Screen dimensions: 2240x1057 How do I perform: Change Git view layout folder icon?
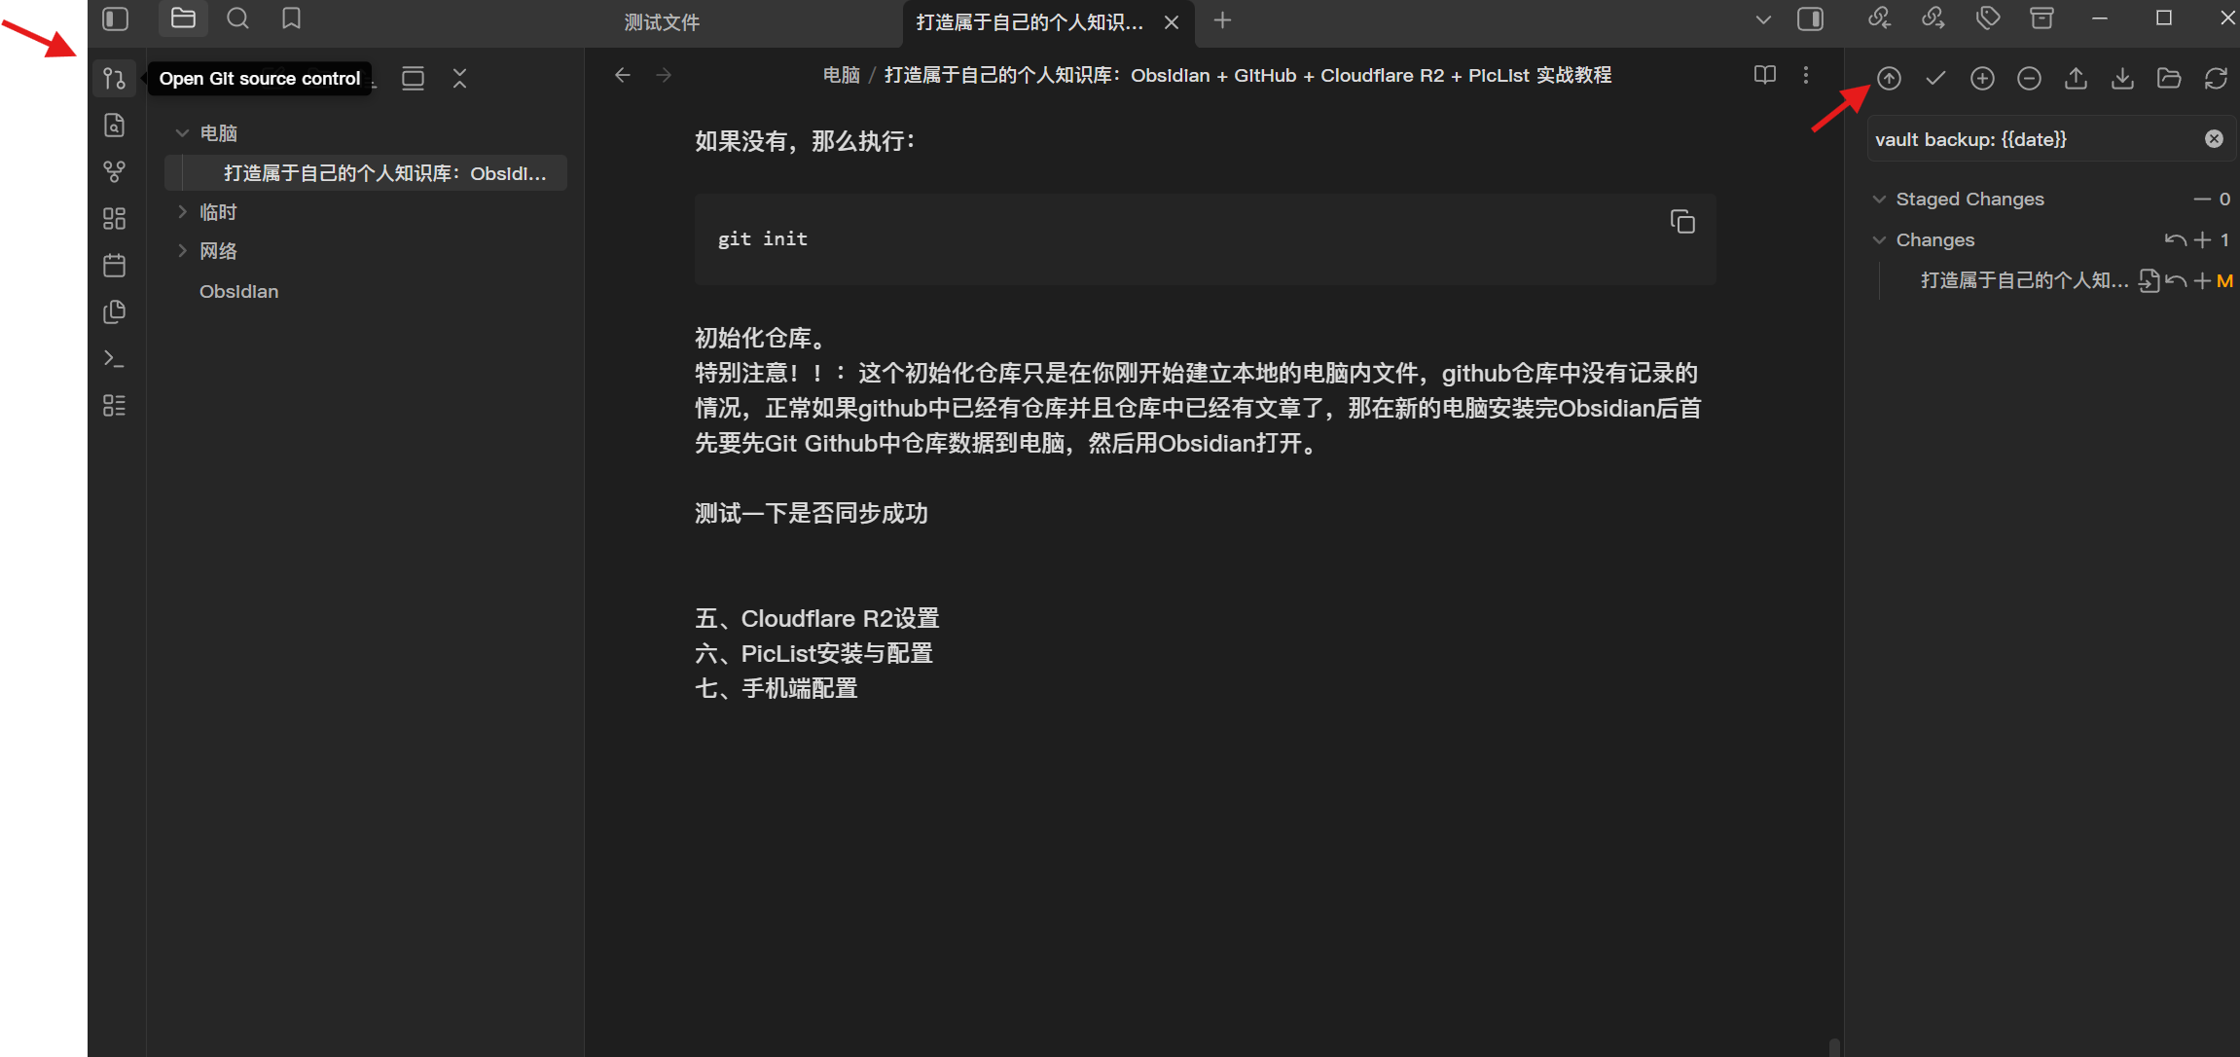2169,79
